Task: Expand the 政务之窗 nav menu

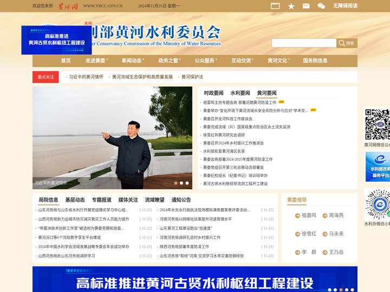Action: (x=170, y=61)
